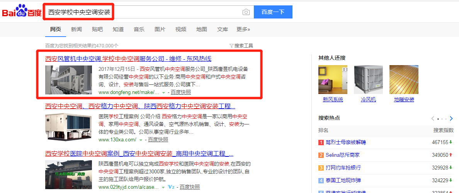Click the V2 credibility badge

(x=172, y=187)
